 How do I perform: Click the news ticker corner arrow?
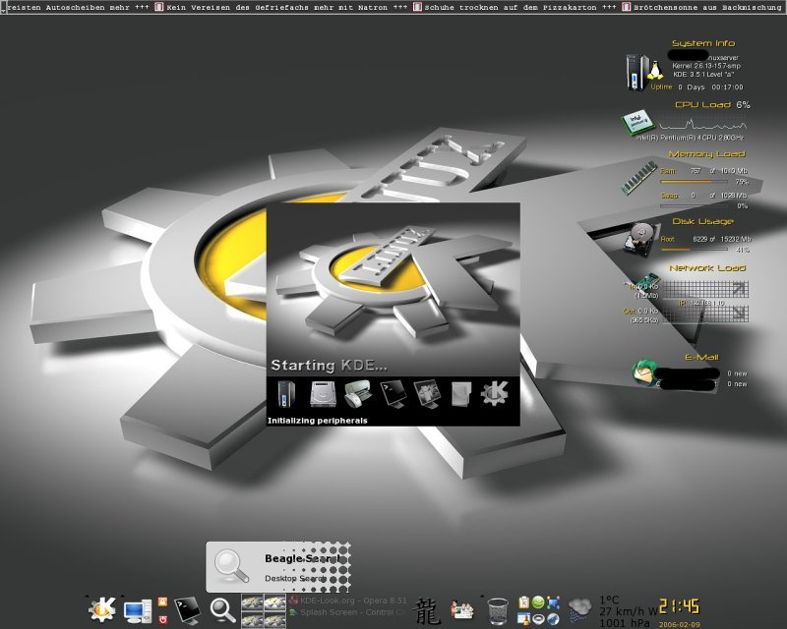click(3, 10)
